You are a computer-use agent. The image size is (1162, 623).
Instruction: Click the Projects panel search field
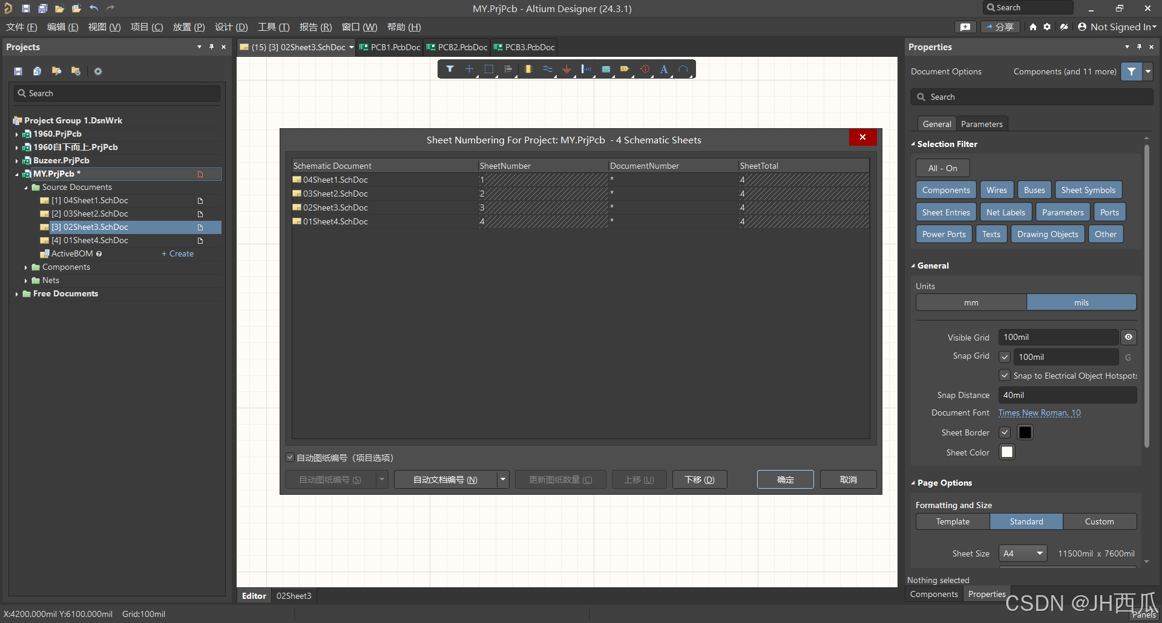pos(117,93)
